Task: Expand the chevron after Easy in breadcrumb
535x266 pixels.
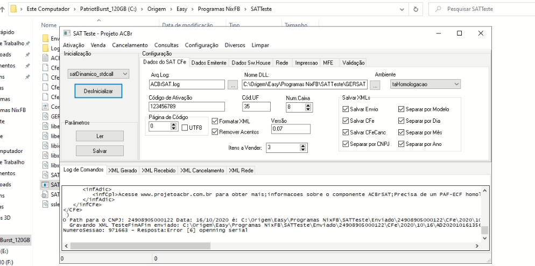Action: (x=193, y=9)
